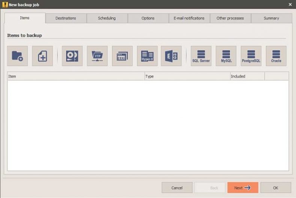Open the Scheduling tab
296x198 pixels.
[107, 18]
